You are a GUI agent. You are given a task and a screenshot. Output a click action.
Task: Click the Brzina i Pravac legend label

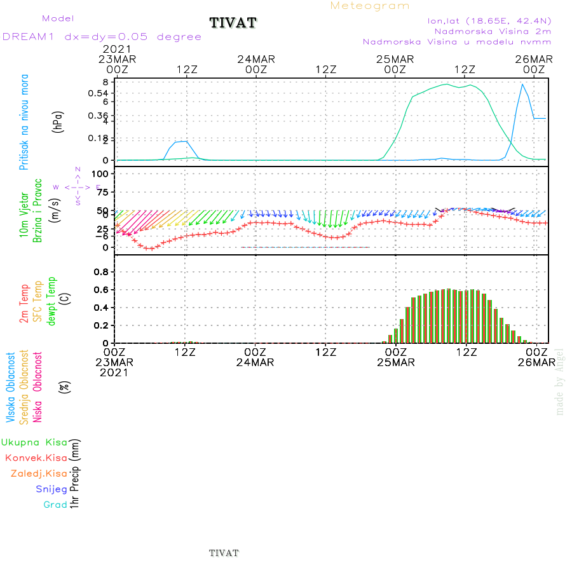tap(37, 210)
